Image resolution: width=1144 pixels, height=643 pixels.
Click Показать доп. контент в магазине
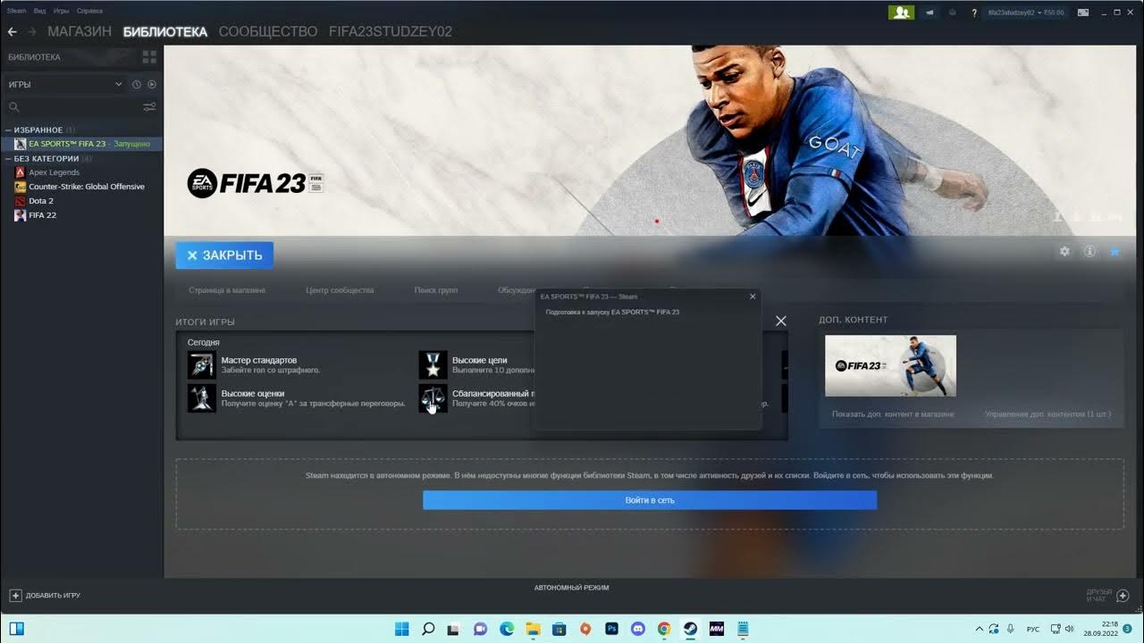893,414
